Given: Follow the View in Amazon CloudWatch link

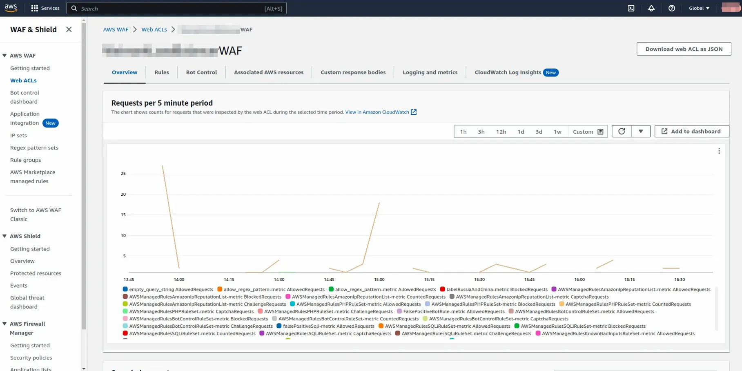Looking at the screenshot, I should click(377, 112).
